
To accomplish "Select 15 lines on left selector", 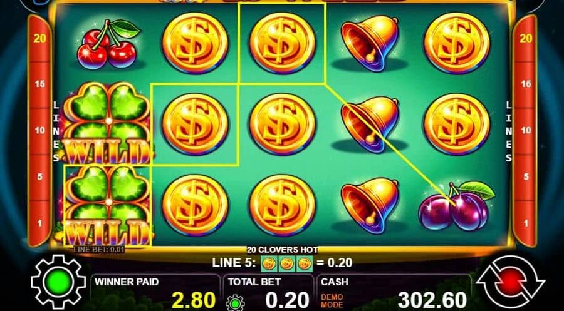I will (x=40, y=84).
